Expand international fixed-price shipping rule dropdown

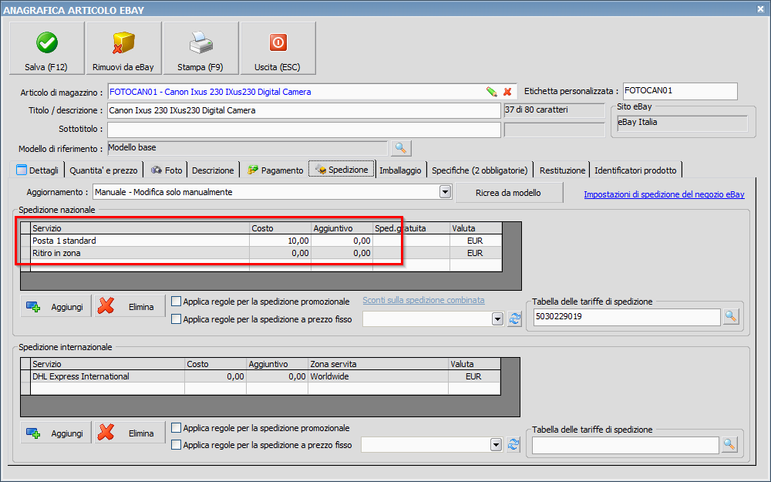tap(496, 445)
